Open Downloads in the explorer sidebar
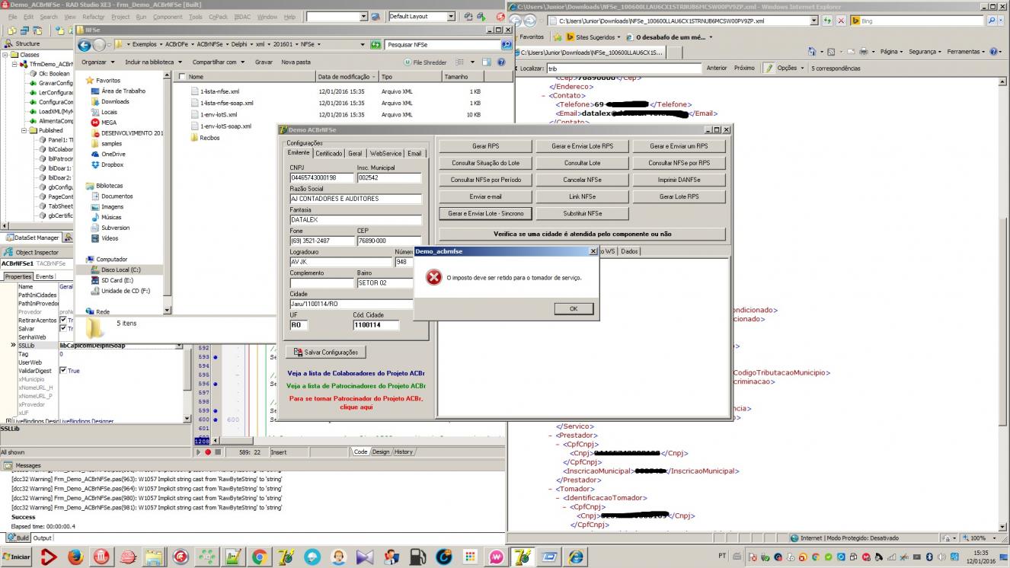1010x568 pixels. (x=115, y=101)
